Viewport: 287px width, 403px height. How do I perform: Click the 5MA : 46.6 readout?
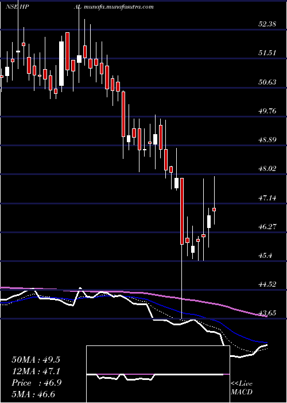pos(34,394)
